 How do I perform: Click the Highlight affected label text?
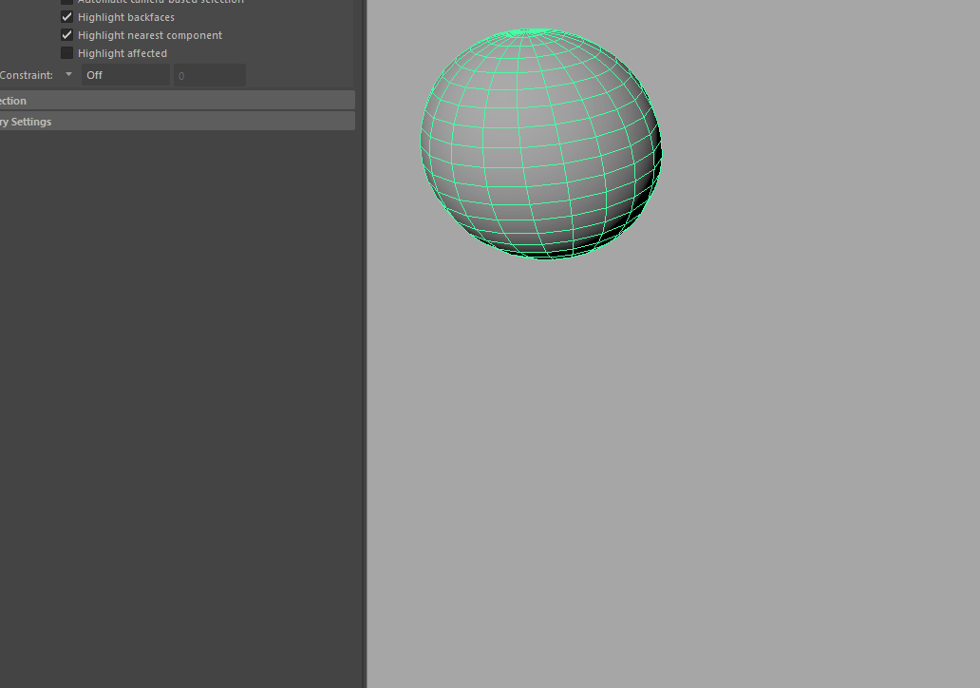[122, 53]
